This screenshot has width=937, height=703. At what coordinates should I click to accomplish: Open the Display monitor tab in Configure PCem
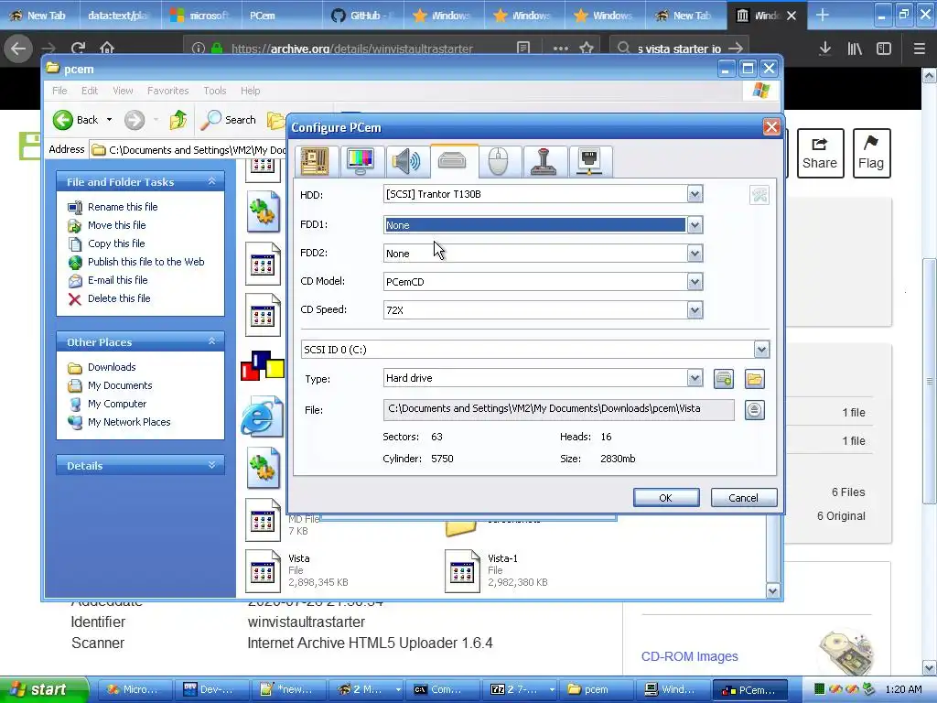coord(361,161)
